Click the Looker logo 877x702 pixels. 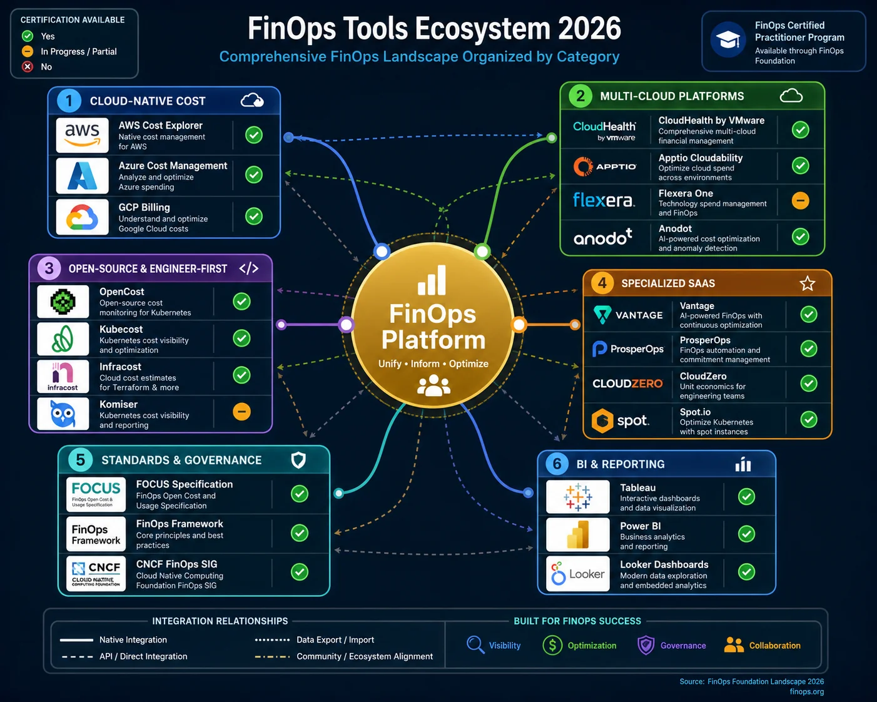[577, 573]
